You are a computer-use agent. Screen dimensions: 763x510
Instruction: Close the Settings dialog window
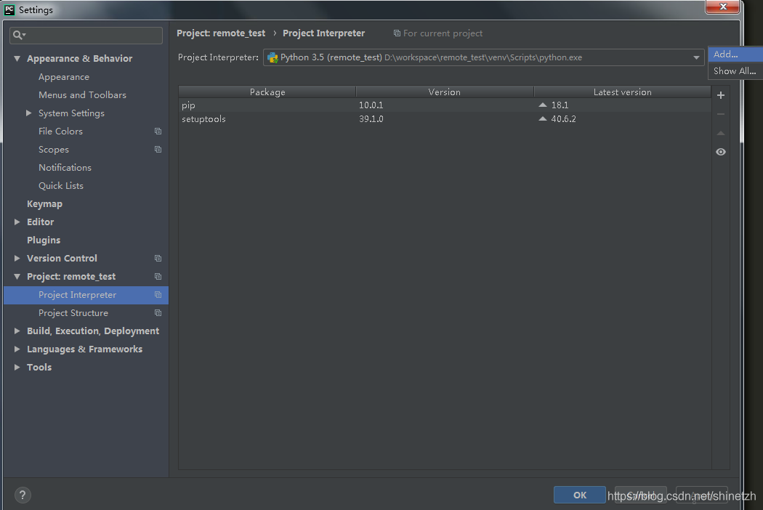[722, 7]
